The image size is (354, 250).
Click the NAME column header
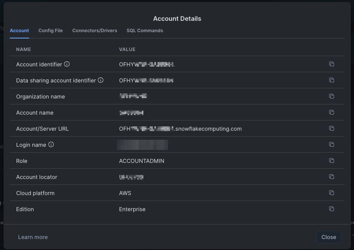[x=24, y=49]
